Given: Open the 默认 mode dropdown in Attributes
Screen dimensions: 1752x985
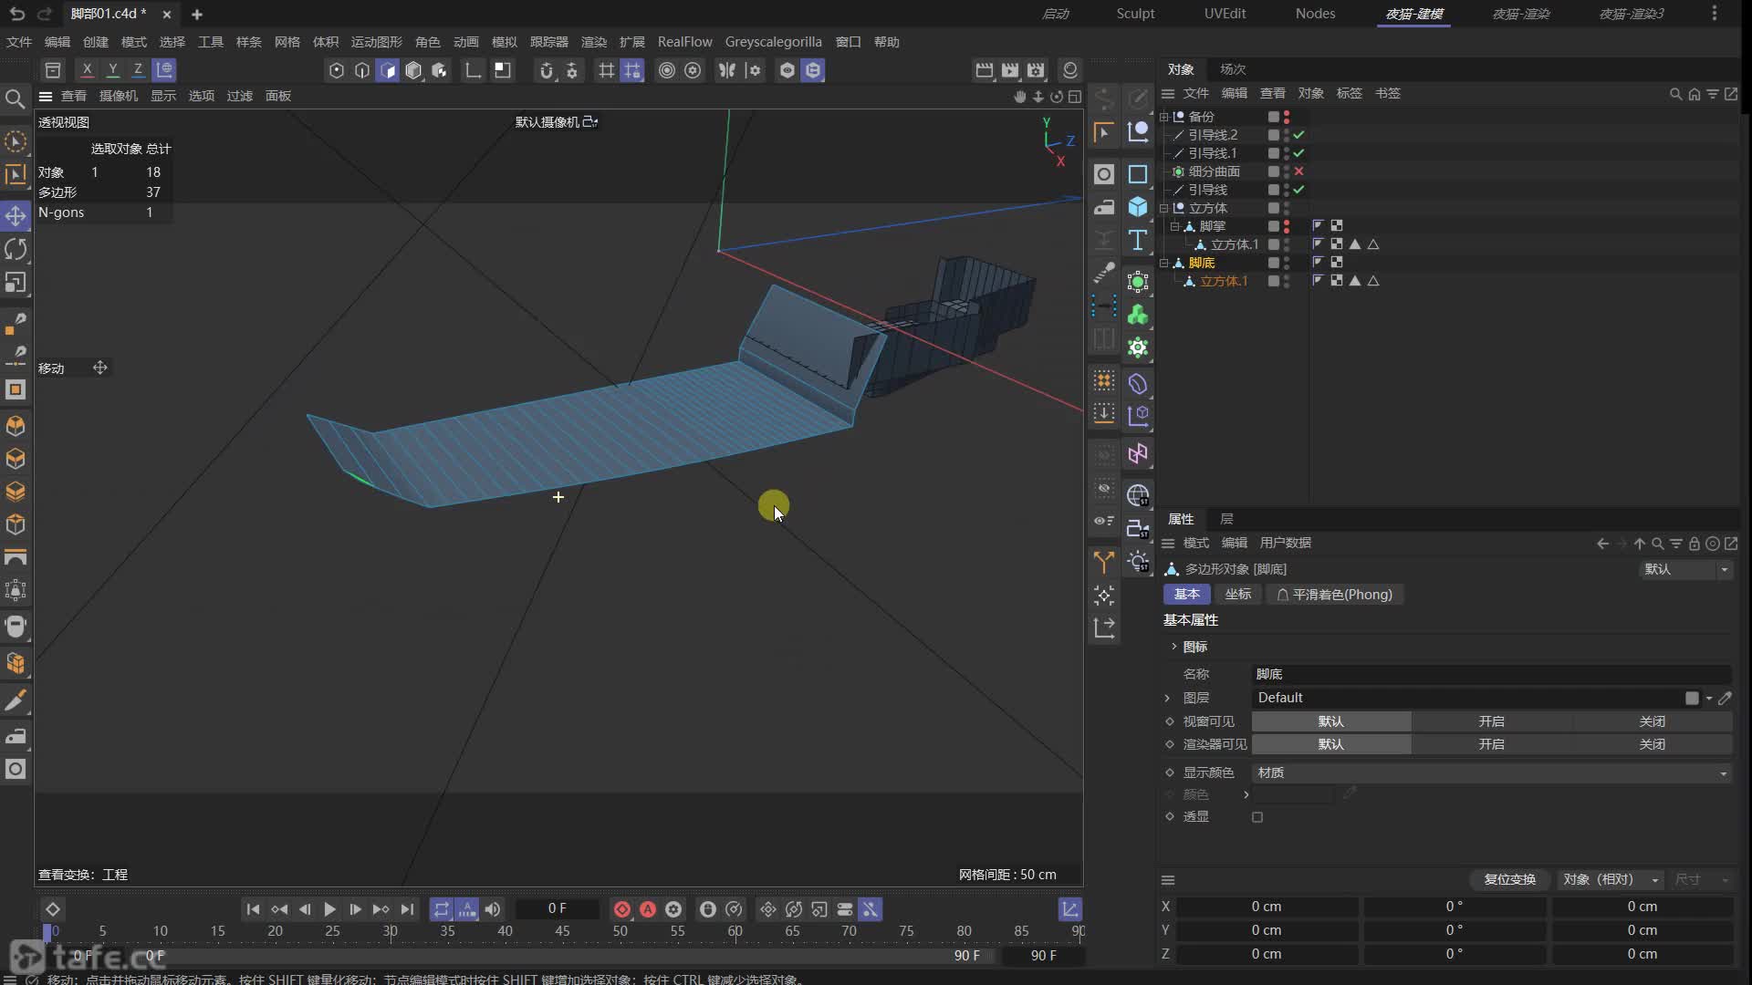Looking at the screenshot, I should (1685, 569).
